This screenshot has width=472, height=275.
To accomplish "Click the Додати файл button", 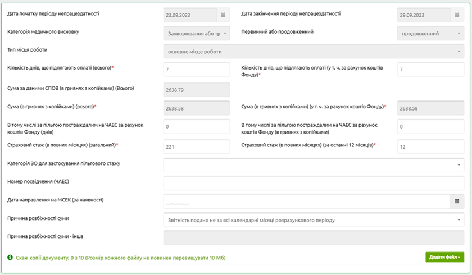I will pyautogui.click(x=444, y=257).
